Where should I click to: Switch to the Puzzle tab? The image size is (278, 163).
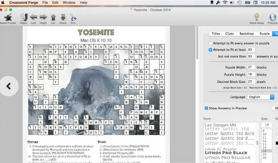pos(265,34)
